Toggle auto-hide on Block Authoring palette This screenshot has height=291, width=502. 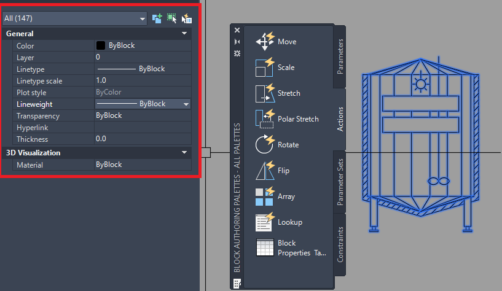coord(237,42)
